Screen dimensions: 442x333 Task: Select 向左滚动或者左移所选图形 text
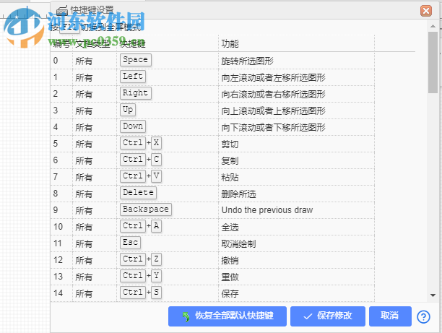(274, 77)
